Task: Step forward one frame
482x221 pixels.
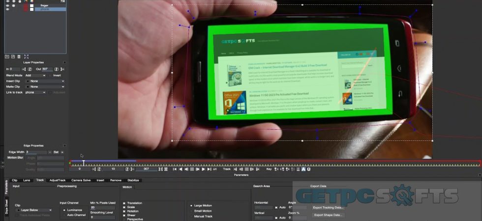Action: tap(198, 169)
